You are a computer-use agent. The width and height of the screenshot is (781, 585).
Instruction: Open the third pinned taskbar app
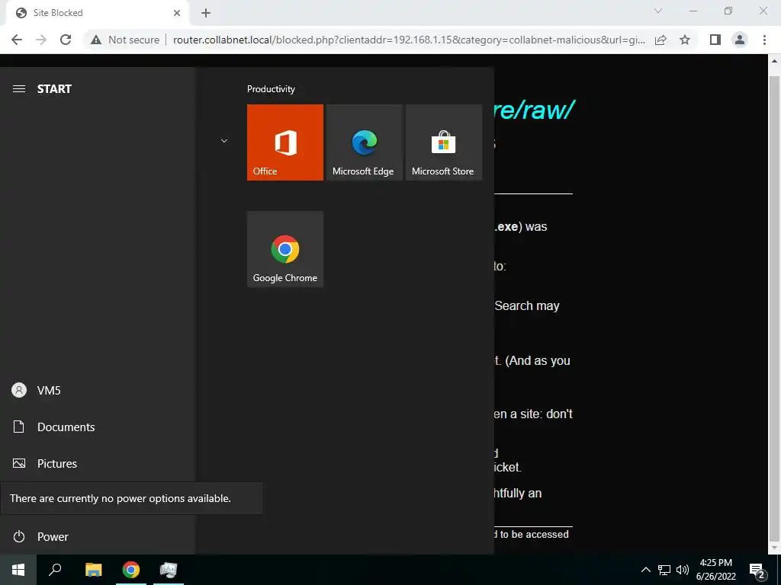(169, 570)
